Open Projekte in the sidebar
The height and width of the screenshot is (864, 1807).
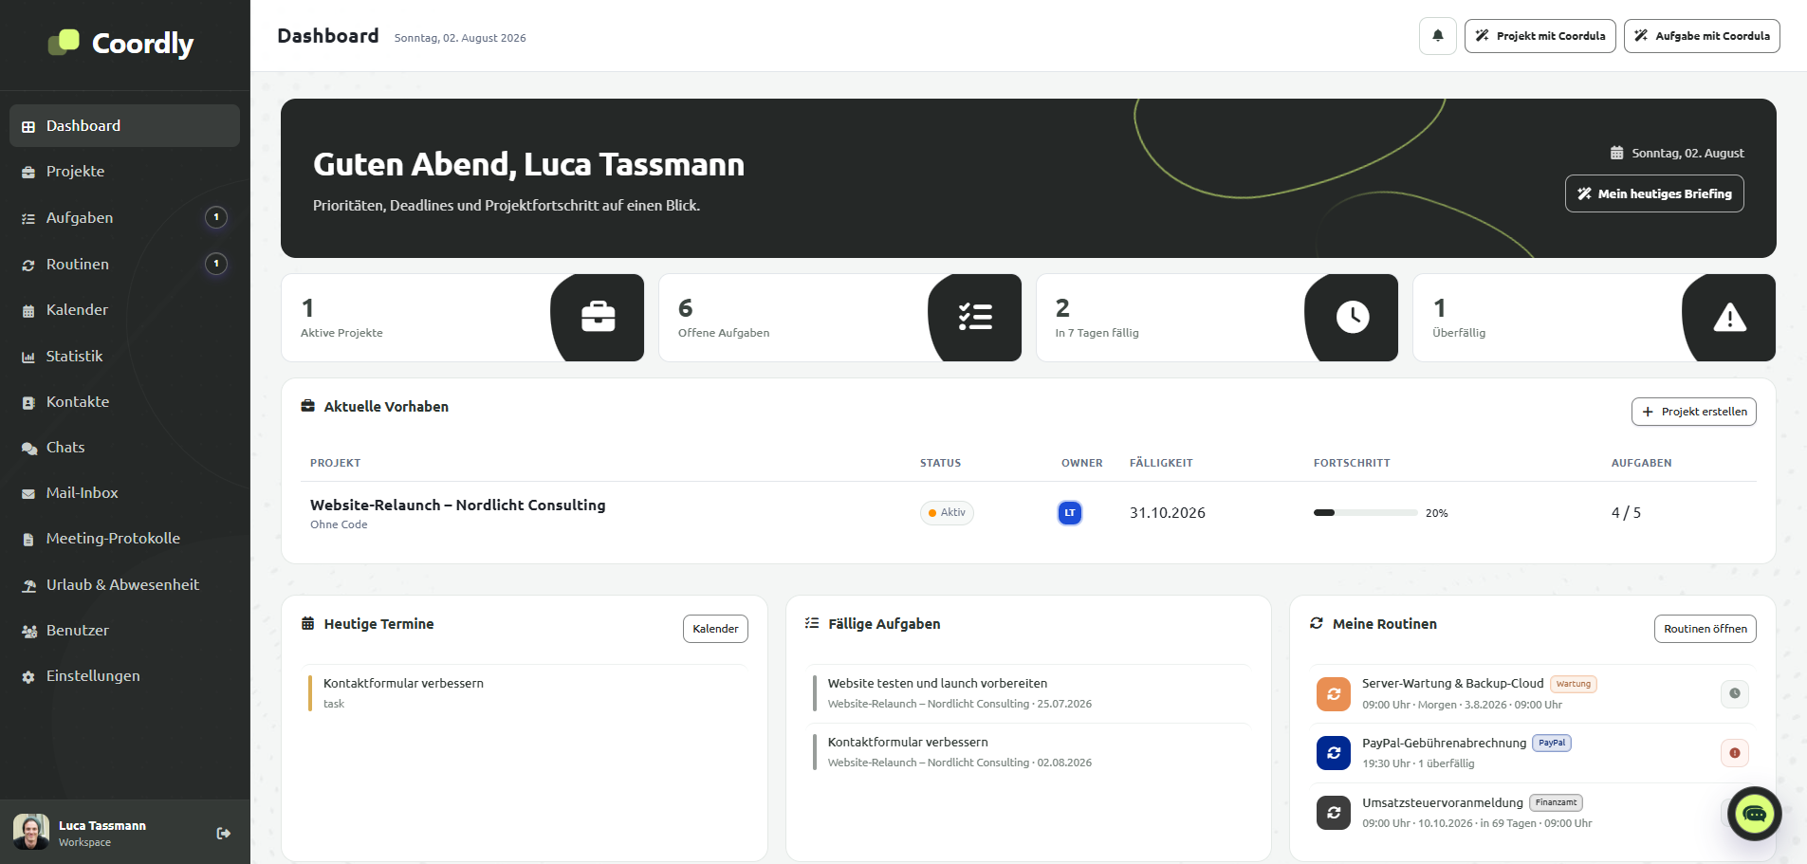(124, 172)
